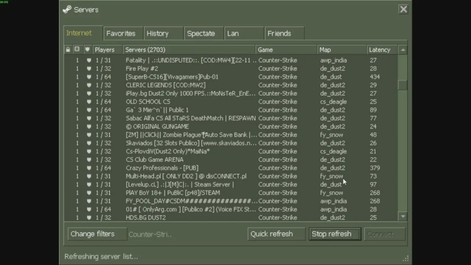The image size is (471, 265).
Task: Select the Fatality UNDISPUTED server row
Action: [231, 60]
